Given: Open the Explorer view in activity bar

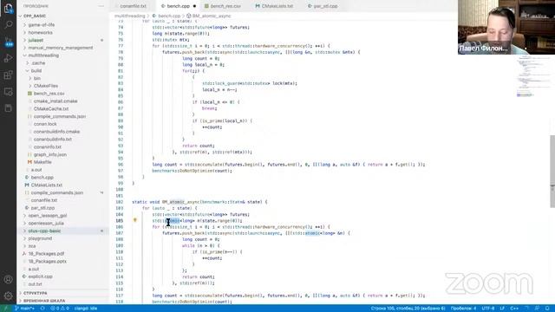Looking at the screenshot, I should pos(8,8).
